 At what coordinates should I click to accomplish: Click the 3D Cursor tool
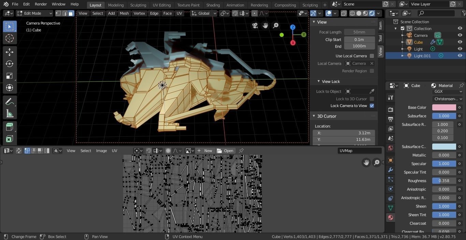(x=10, y=38)
